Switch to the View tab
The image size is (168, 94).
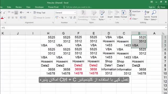click(x=28, y=7)
